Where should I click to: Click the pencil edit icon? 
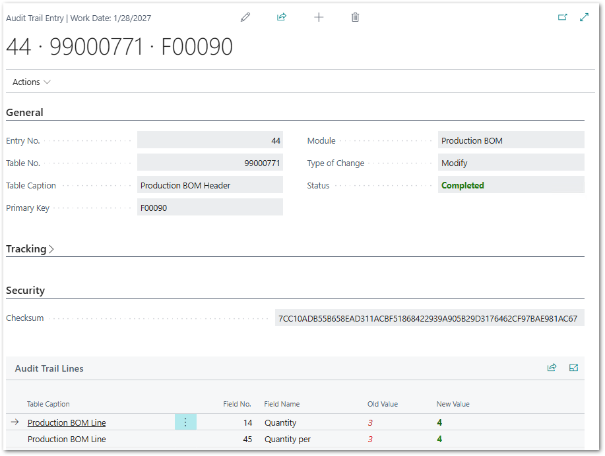tap(245, 18)
